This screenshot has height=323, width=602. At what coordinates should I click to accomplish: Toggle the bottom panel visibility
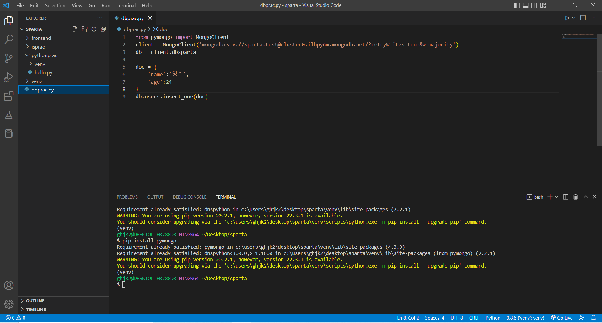525,5
